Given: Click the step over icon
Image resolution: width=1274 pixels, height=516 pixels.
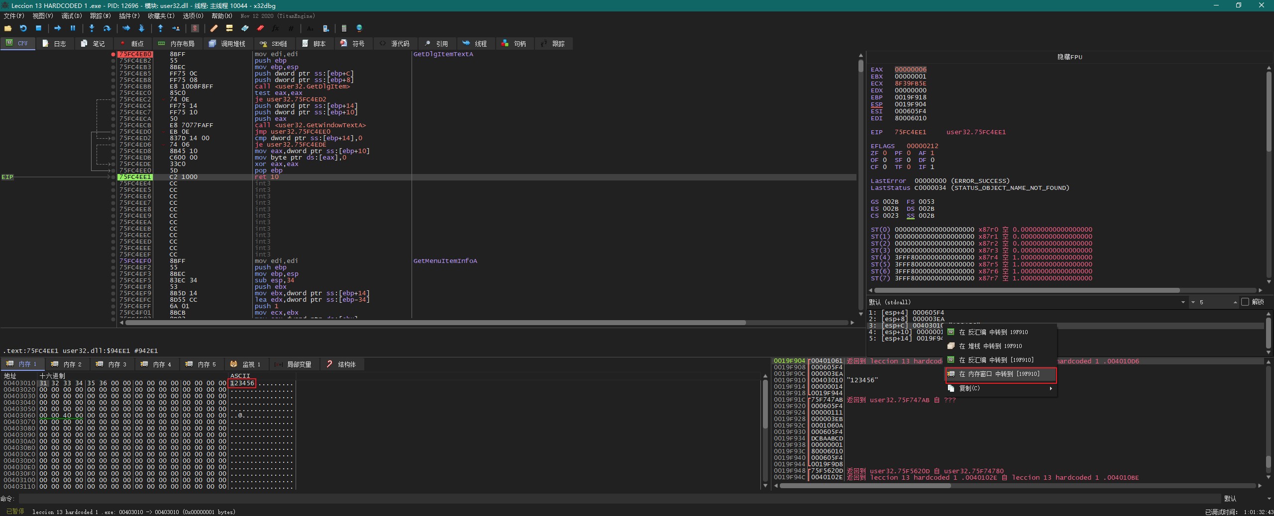Looking at the screenshot, I should click(x=106, y=28).
